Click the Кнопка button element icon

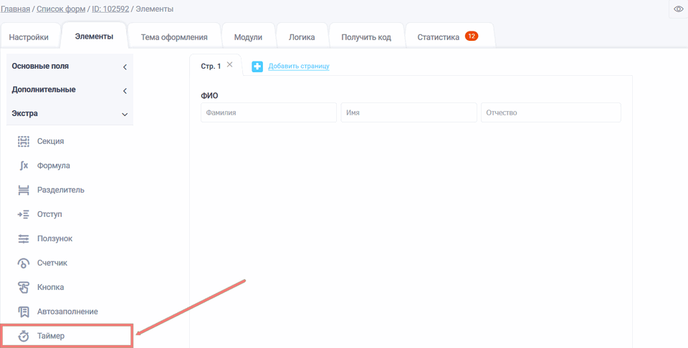tap(24, 288)
